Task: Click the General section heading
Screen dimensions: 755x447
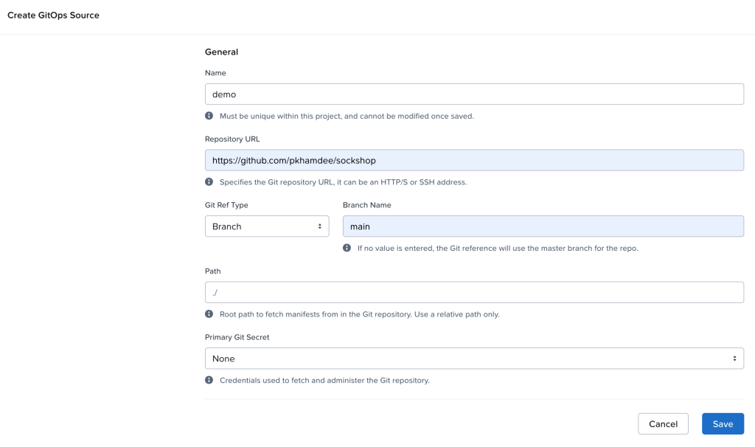Action: (221, 52)
